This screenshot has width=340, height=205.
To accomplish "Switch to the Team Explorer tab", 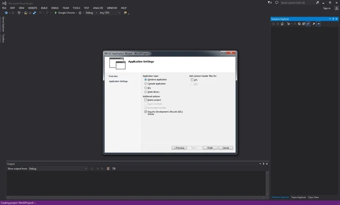I will pyautogui.click(x=298, y=197).
